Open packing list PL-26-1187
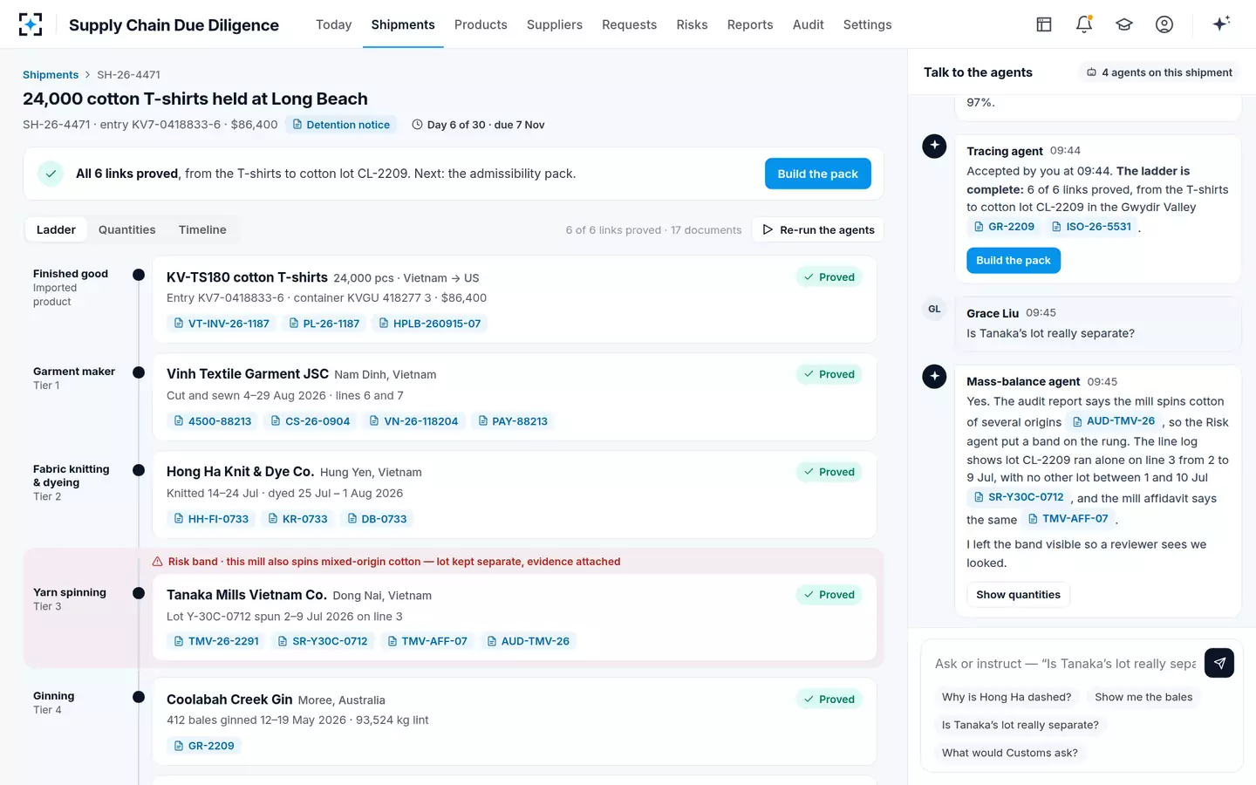The width and height of the screenshot is (1256, 785). 324,324
